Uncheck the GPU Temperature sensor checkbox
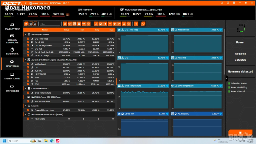Screen dimensions: 256x144 tap(28, 101)
